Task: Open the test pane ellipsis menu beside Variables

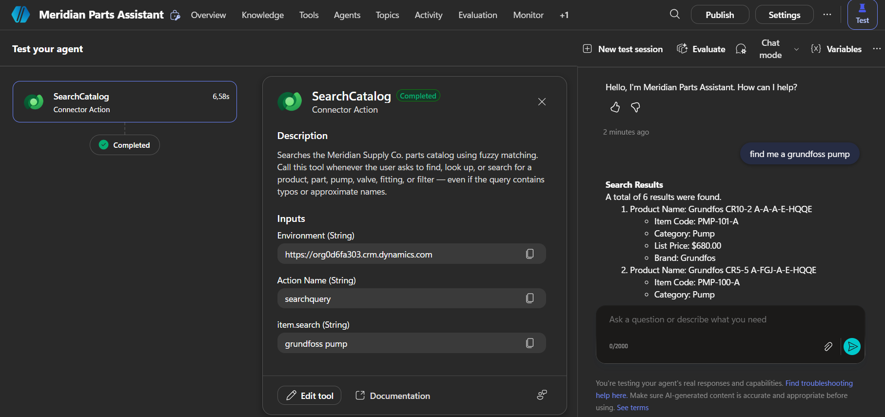Action: point(877,49)
